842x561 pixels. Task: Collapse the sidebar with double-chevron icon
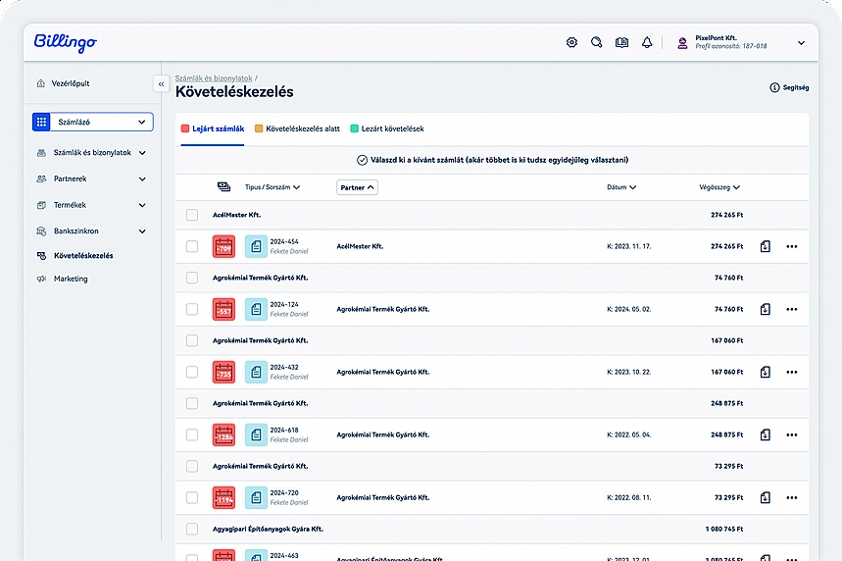(161, 84)
